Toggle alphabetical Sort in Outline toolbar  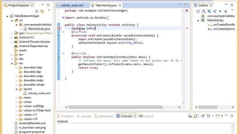click(x=204, y=11)
